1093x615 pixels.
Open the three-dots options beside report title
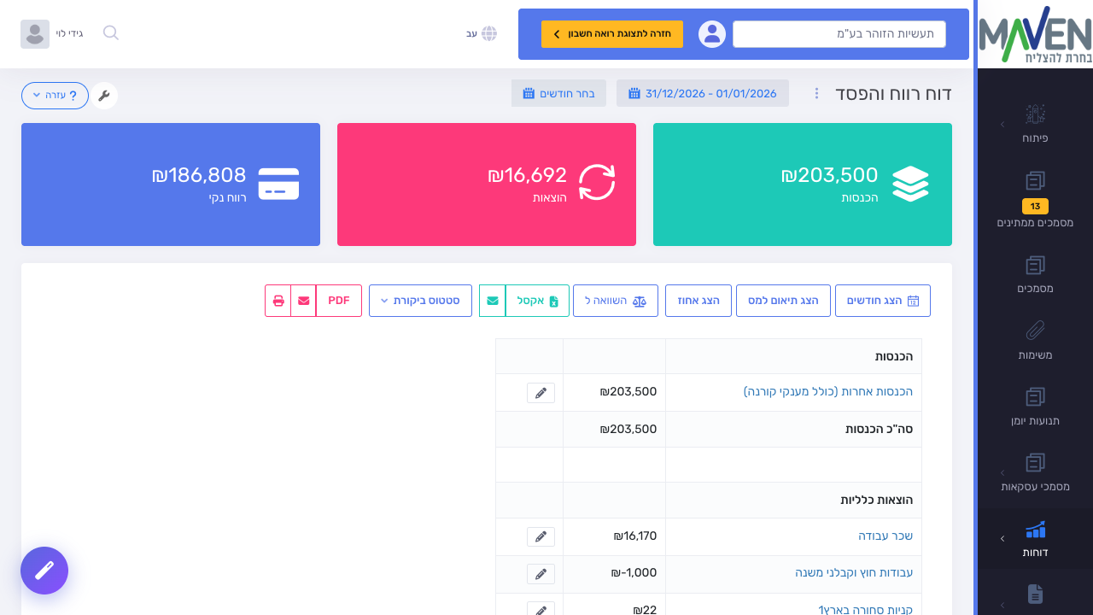point(816,93)
